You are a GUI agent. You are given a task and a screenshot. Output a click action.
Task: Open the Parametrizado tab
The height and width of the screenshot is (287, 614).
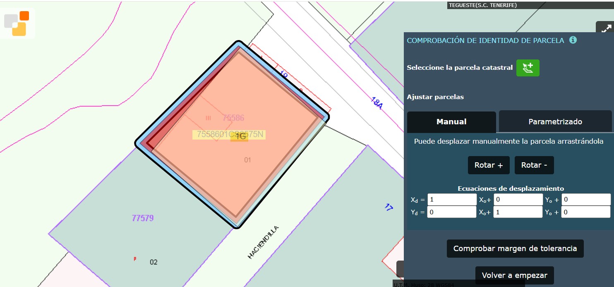click(x=555, y=122)
